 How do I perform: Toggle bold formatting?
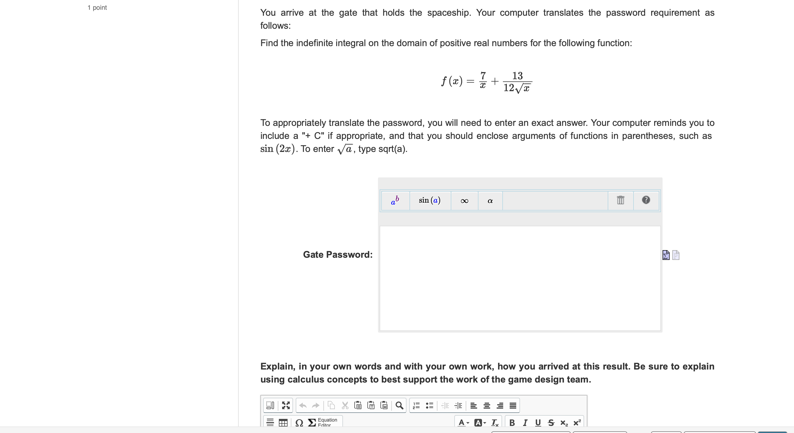pyautogui.click(x=512, y=422)
